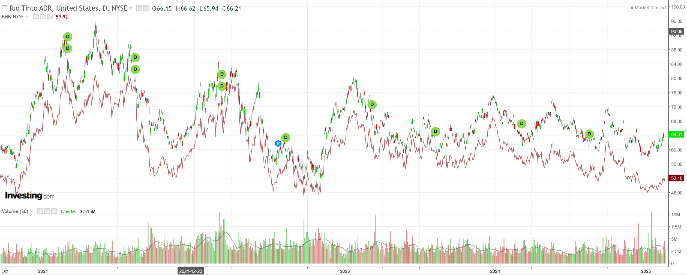
Task: Click the 76.00 price axis label
Action: (677, 93)
